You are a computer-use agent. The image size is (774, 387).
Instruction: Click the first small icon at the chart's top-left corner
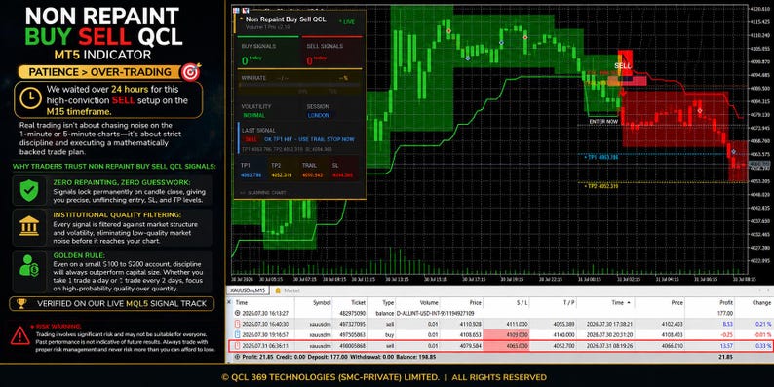click(235, 10)
